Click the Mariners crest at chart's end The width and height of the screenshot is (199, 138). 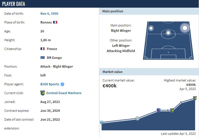tap(195, 98)
